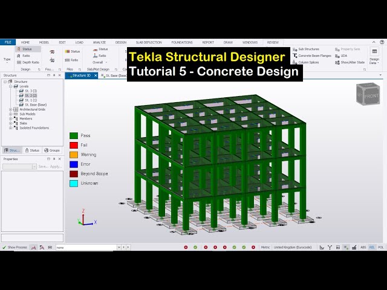
Task: Select level St. 3 (3) in the tree
Action: [x=28, y=91]
